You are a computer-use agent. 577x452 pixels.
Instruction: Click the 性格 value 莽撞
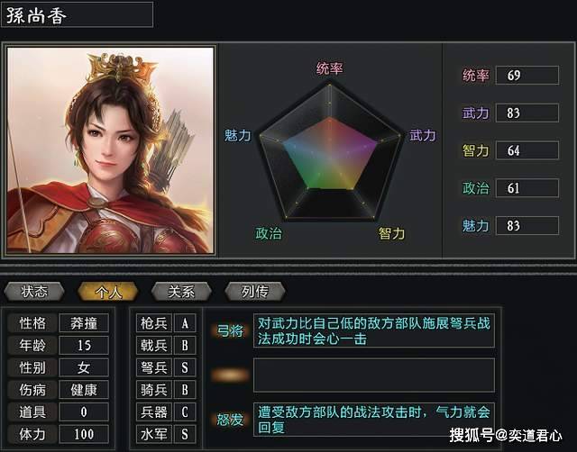click(84, 323)
